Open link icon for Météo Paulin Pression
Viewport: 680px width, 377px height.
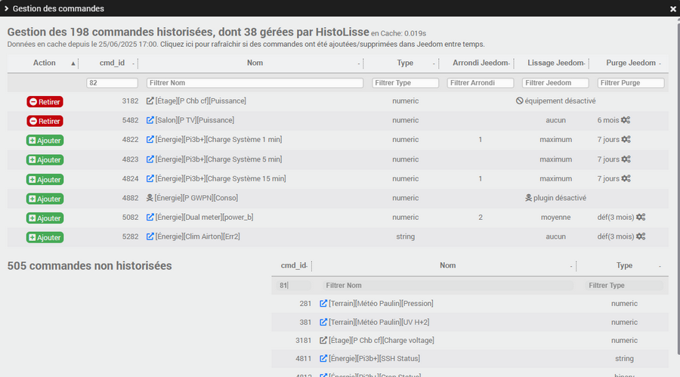pos(324,304)
